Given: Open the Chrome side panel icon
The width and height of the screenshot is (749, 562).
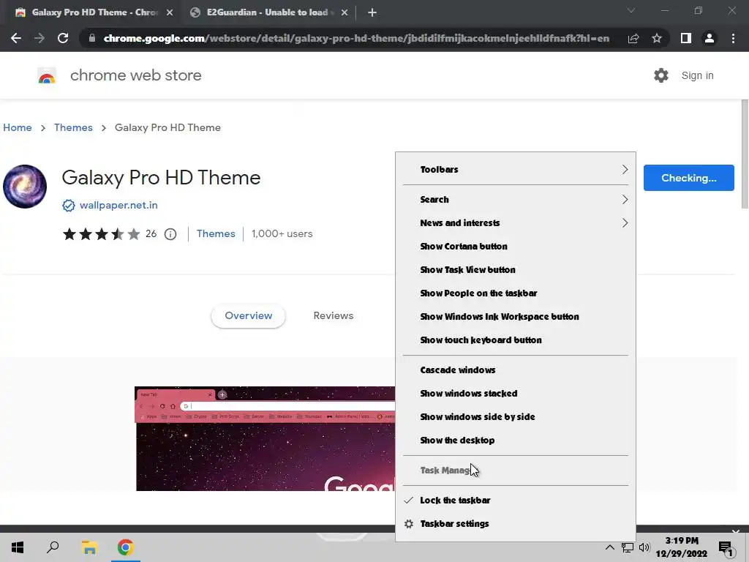Looking at the screenshot, I should pyautogui.click(x=686, y=38).
